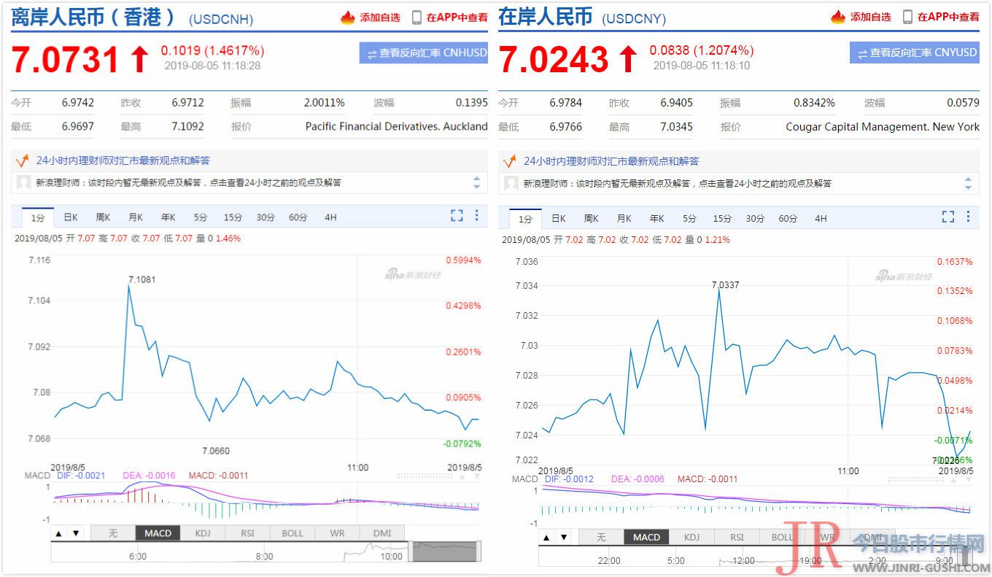
Task: Click Pacific Financial Derivatives. Auckland quote source
Action: click(396, 126)
